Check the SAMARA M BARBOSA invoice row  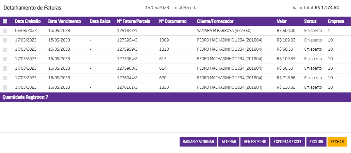(x=5, y=31)
